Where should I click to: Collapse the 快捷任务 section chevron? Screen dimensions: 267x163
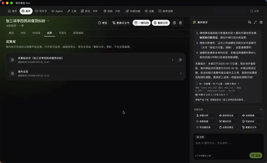click(261, 109)
